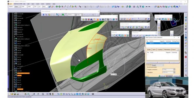
Task: Open the None dropdown in graphic properties toolbar
Action: coord(45,7)
